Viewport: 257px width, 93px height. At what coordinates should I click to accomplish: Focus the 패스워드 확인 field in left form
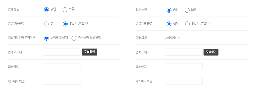(62, 81)
